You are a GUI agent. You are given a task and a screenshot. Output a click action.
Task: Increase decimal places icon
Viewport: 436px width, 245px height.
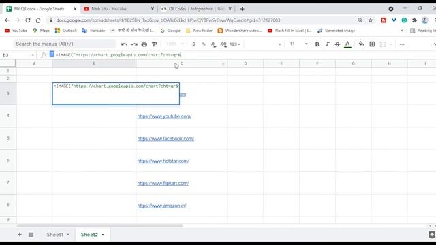(223, 44)
